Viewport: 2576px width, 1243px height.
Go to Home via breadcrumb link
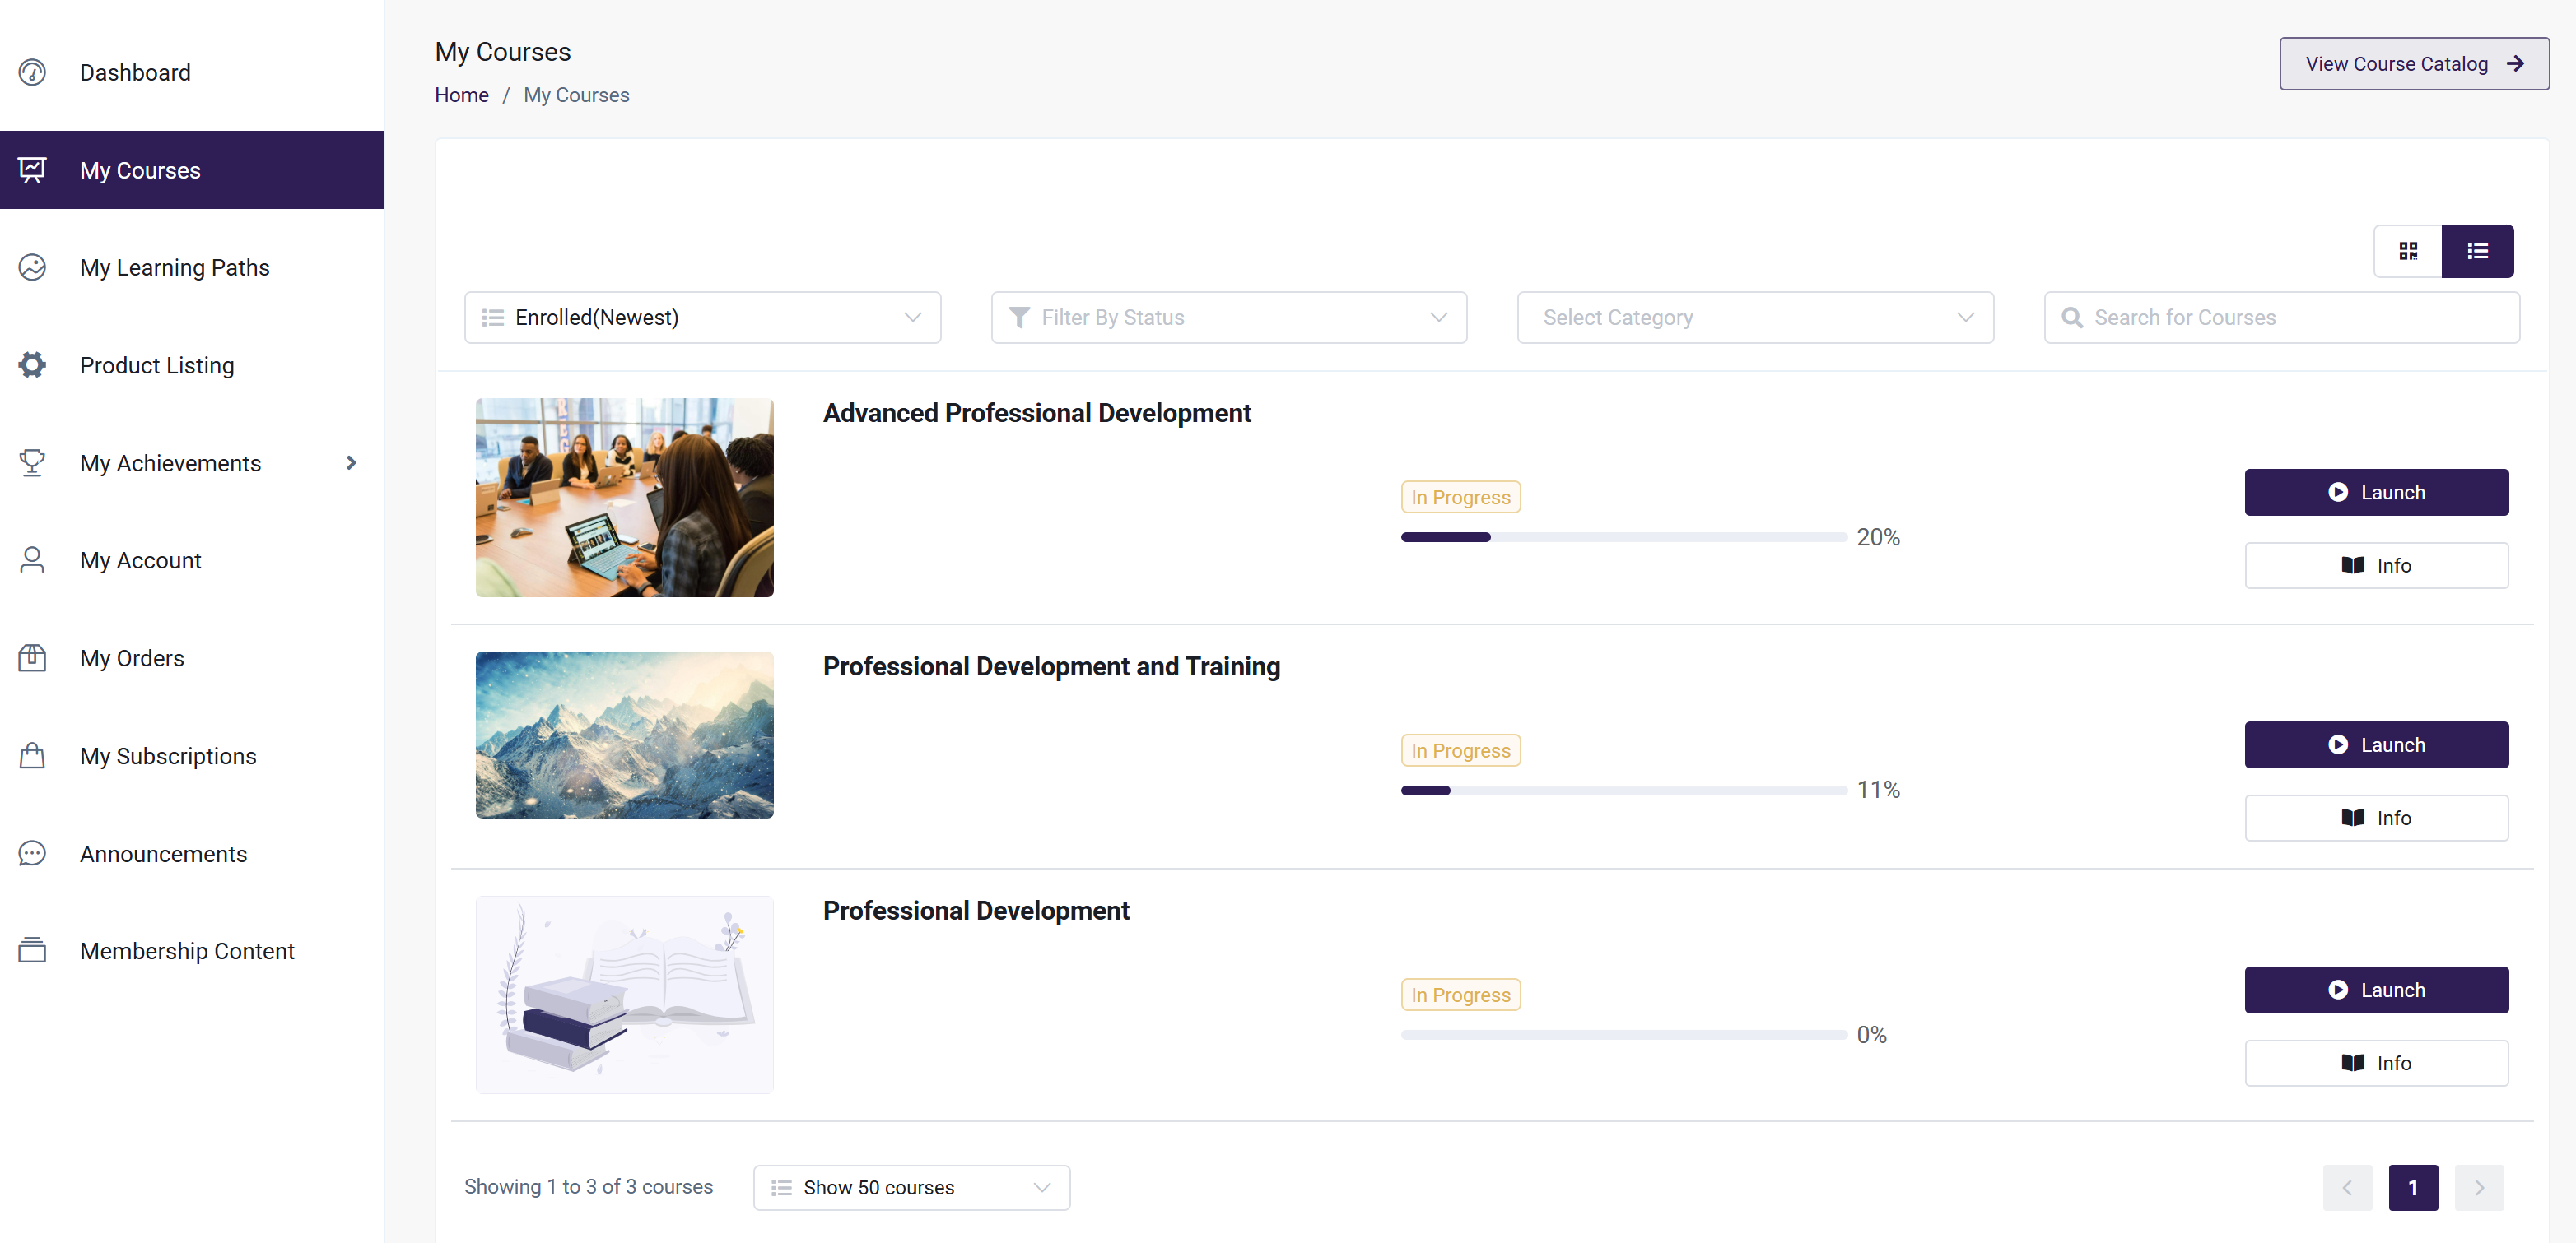[461, 95]
